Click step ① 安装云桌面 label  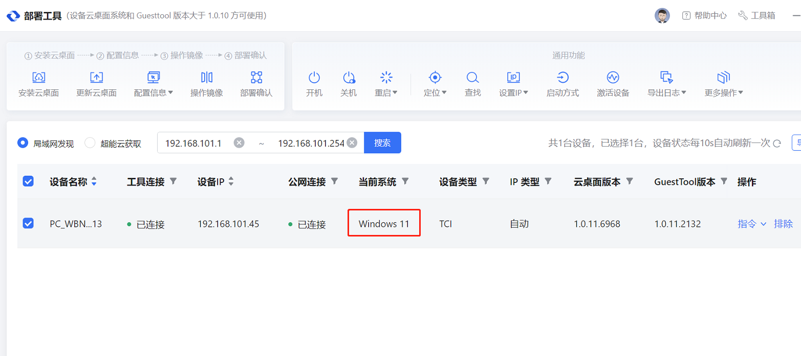pos(50,55)
